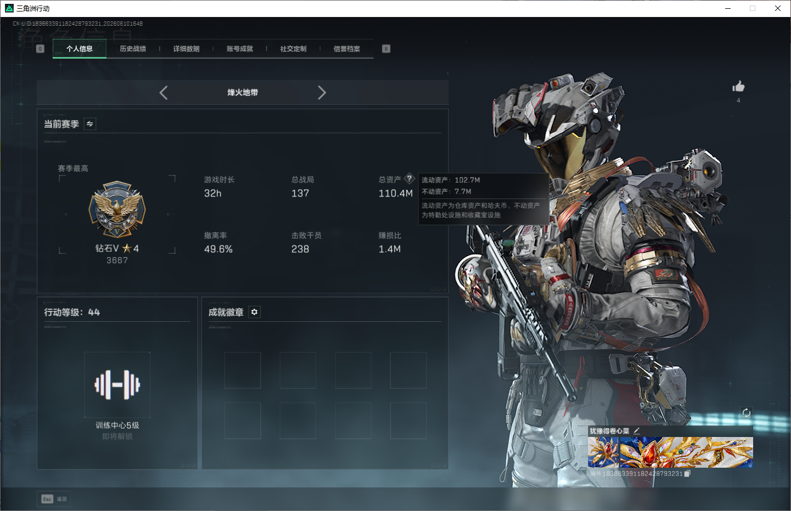This screenshot has height=511, width=791.
Task: Click the 赚损比 1.4M value
Action: tap(389, 249)
